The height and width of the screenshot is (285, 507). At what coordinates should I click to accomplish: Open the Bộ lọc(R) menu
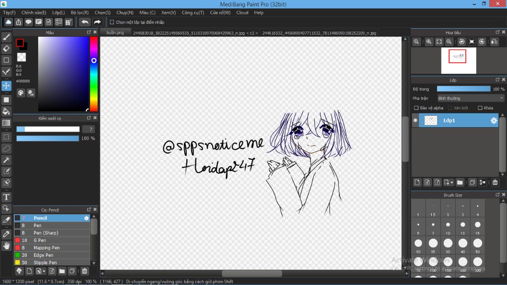tap(80, 12)
